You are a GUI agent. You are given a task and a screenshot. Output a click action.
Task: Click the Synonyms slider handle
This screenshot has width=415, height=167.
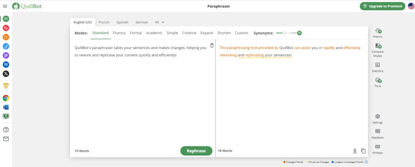pos(283,33)
